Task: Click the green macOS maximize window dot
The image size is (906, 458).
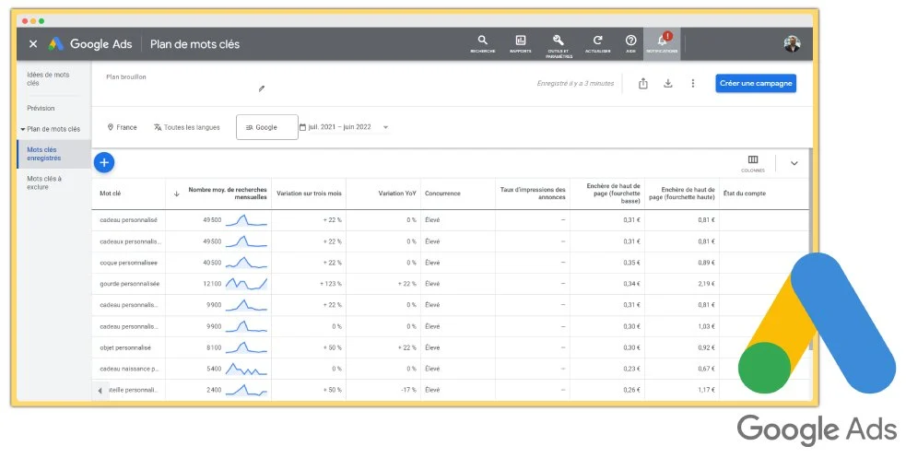Action: click(x=41, y=21)
